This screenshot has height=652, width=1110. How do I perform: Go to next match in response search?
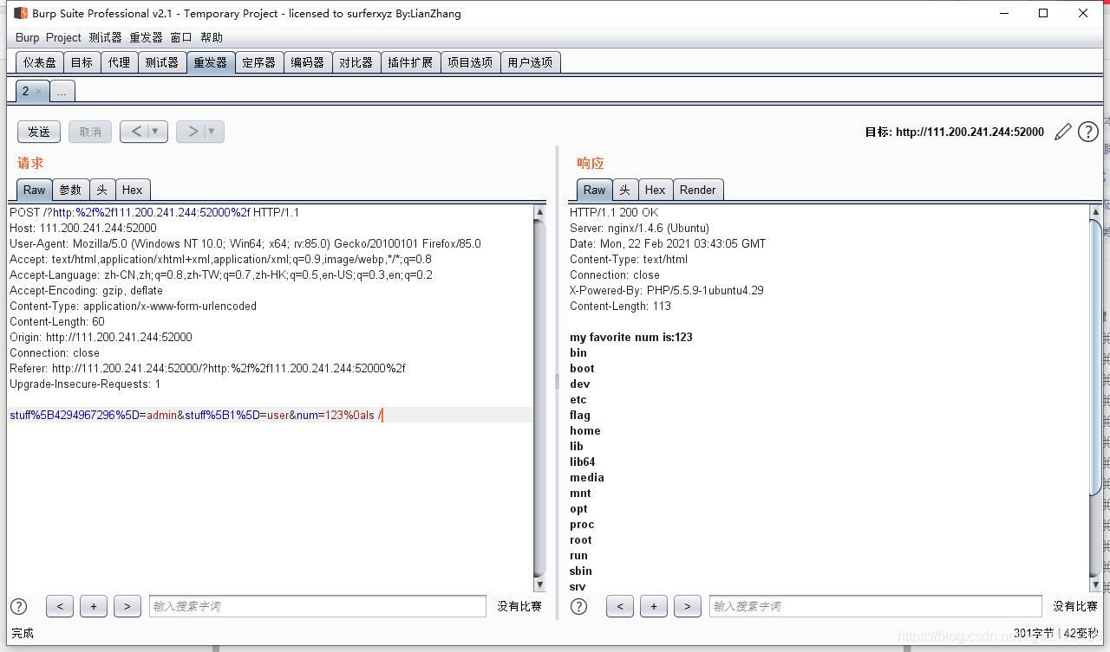[x=687, y=606]
